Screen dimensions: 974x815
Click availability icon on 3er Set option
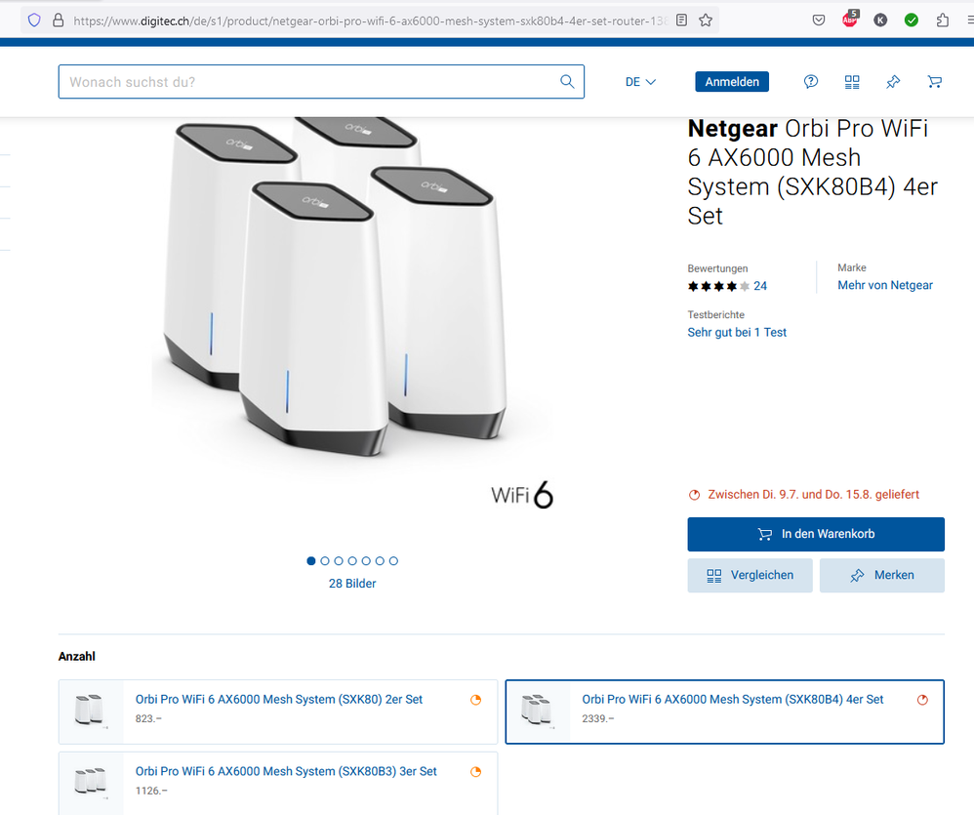[476, 772]
